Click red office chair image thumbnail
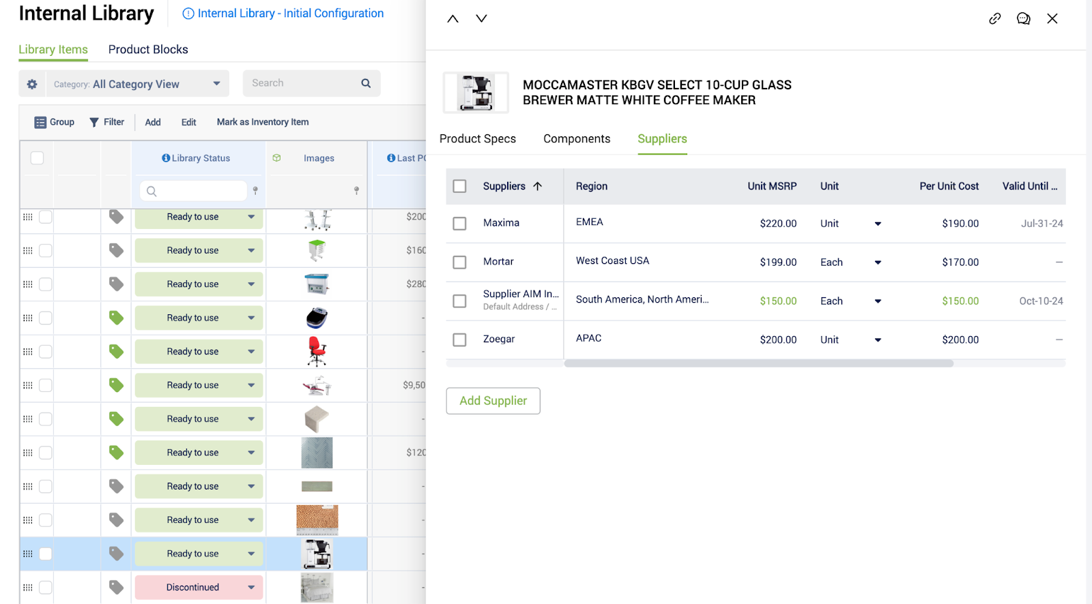 coord(317,352)
